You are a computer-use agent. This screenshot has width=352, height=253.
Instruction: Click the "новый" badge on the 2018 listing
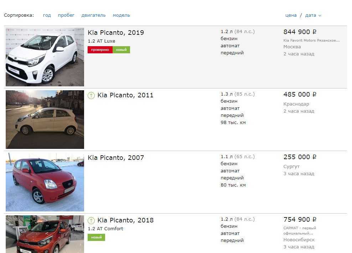96,237
